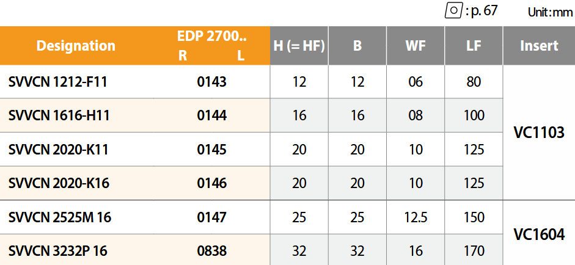Select the H (= HF) column header
This screenshot has width=575, height=265.
tap(299, 46)
